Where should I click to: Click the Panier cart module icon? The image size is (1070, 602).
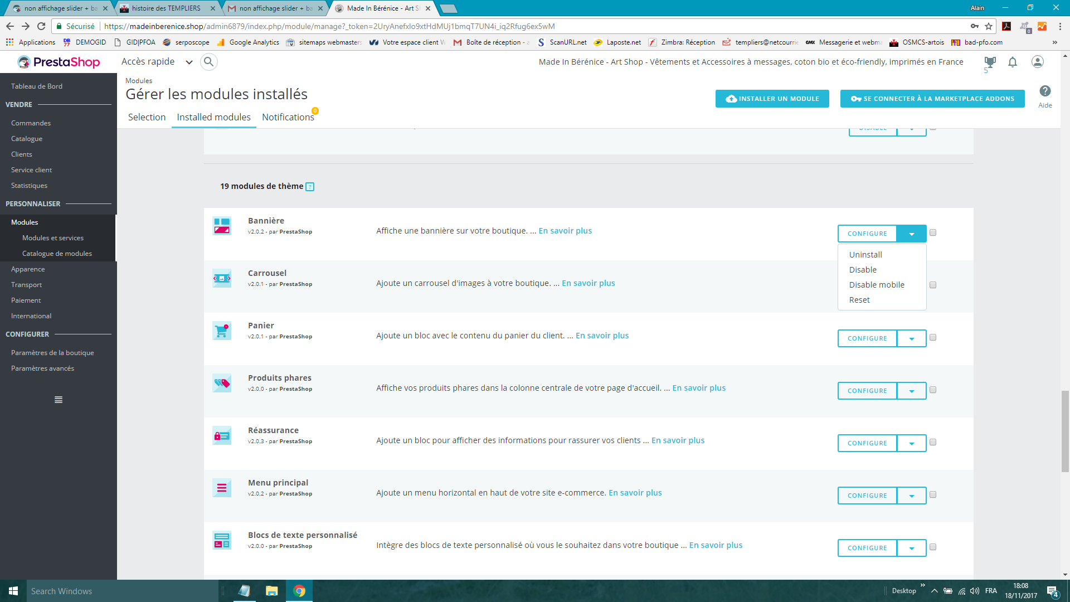[222, 331]
